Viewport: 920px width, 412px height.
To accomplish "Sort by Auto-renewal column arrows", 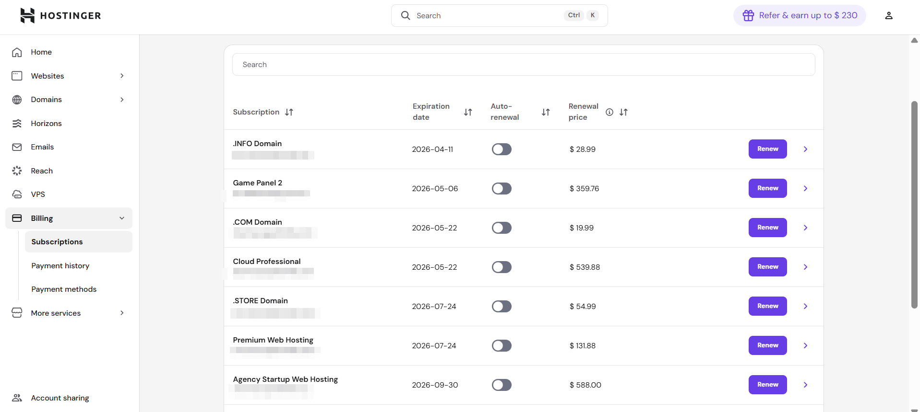I will coord(546,112).
